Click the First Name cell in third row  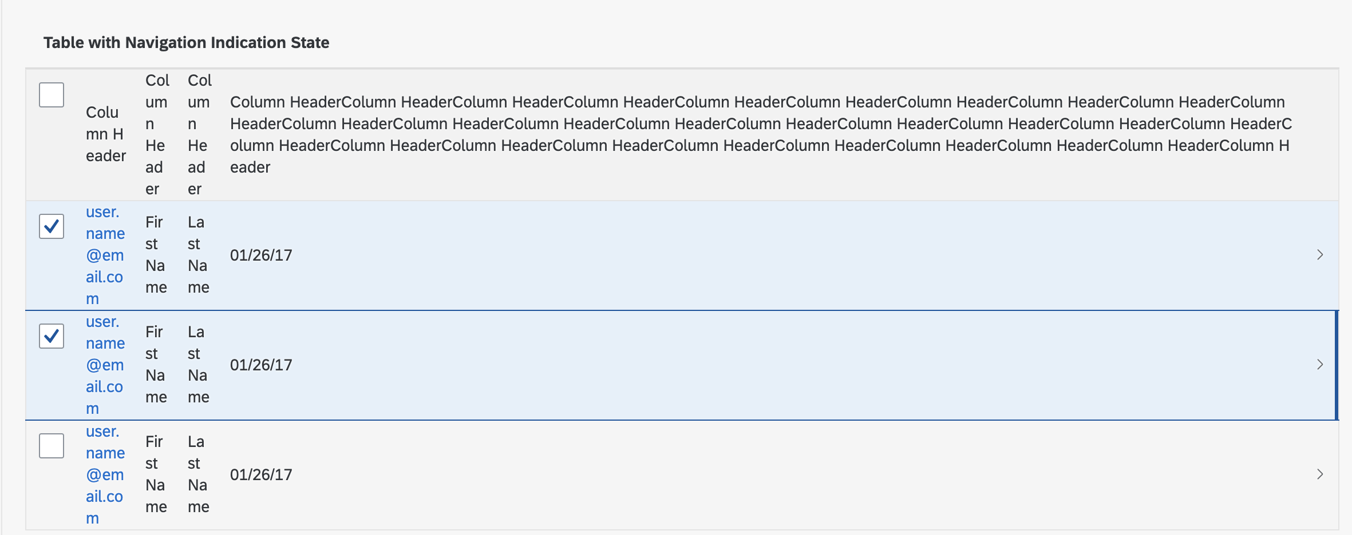click(156, 474)
